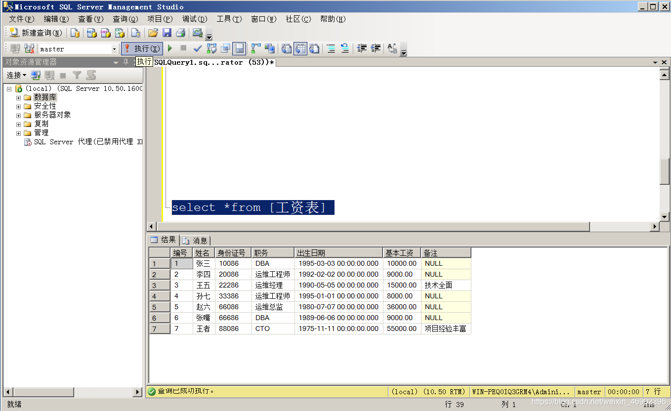
Task: Click the cell 运维总监
Action: tap(273, 307)
